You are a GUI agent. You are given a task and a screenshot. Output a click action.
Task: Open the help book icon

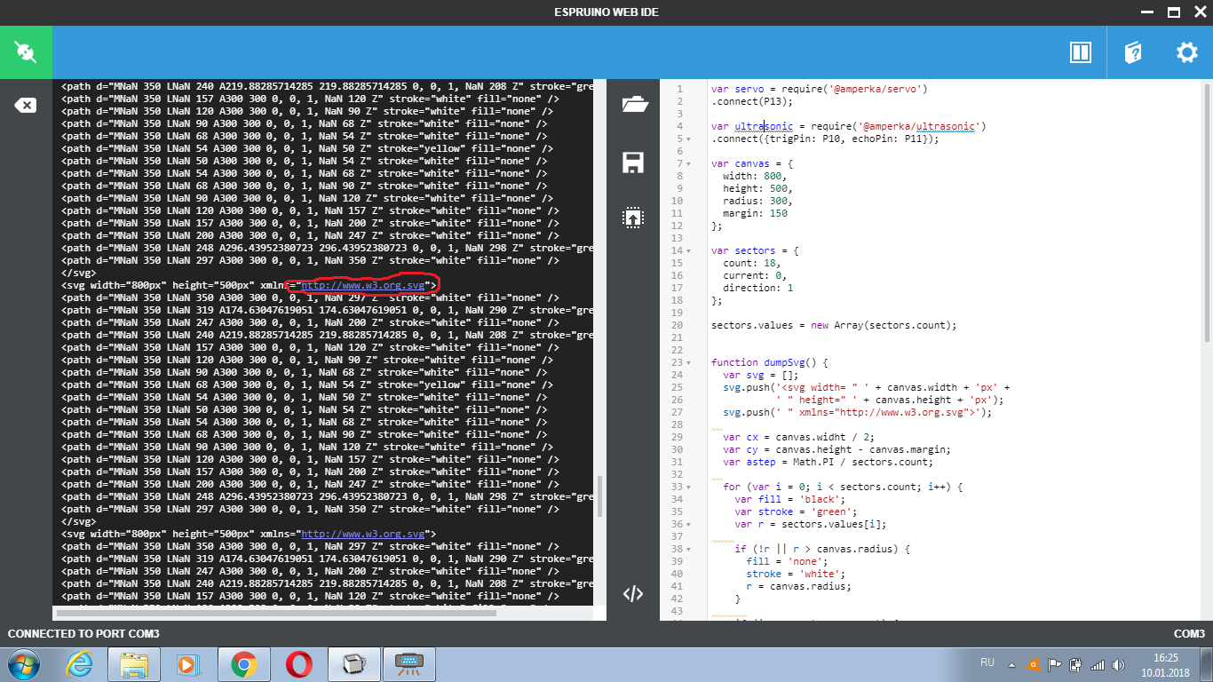[x=1133, y=52]
